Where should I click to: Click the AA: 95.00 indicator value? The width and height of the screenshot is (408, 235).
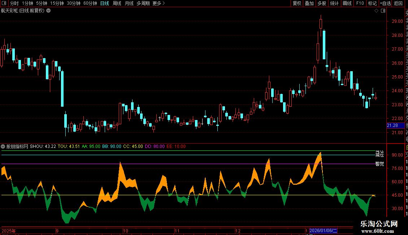pos(91,146)
